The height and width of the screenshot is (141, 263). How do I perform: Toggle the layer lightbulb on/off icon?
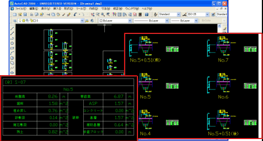20,21
